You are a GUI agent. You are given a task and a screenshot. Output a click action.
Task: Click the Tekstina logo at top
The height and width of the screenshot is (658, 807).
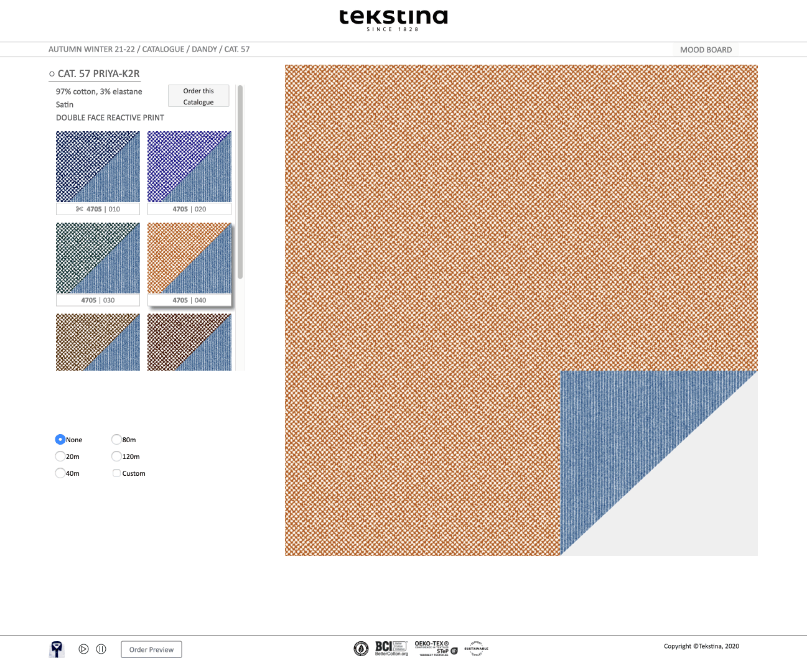[393, 20]
